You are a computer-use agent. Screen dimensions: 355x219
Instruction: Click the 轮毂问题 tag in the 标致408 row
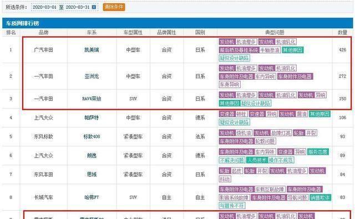coord(265,141)
